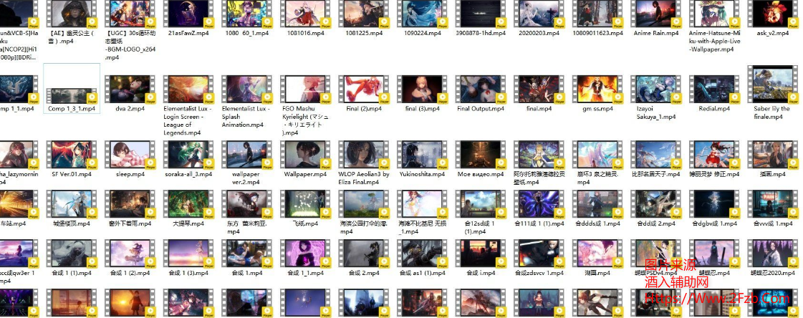Click the 10809011623.mp4 file name

[x=598, y=33]
